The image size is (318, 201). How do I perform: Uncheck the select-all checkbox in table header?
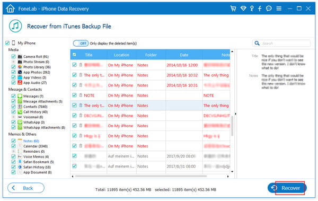point(74,55)
